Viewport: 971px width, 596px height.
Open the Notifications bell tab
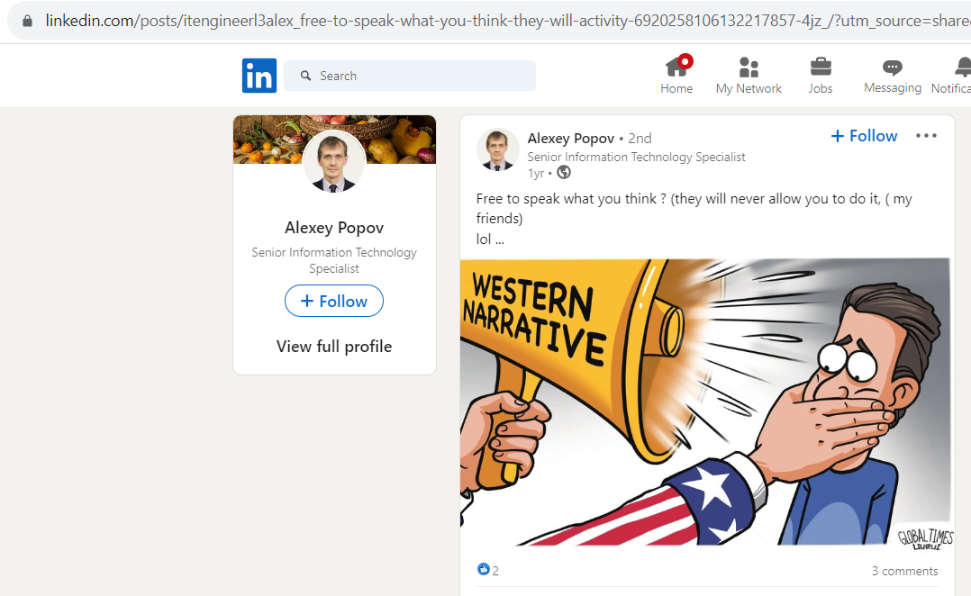[x=952, y=75]
